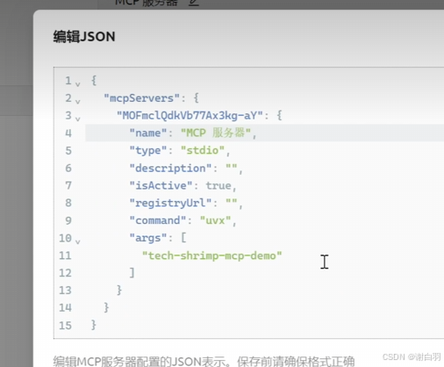Viewport: 444px width, 367px height.
Task: Click the true value of isActive
Action: (x=218, y=185)
